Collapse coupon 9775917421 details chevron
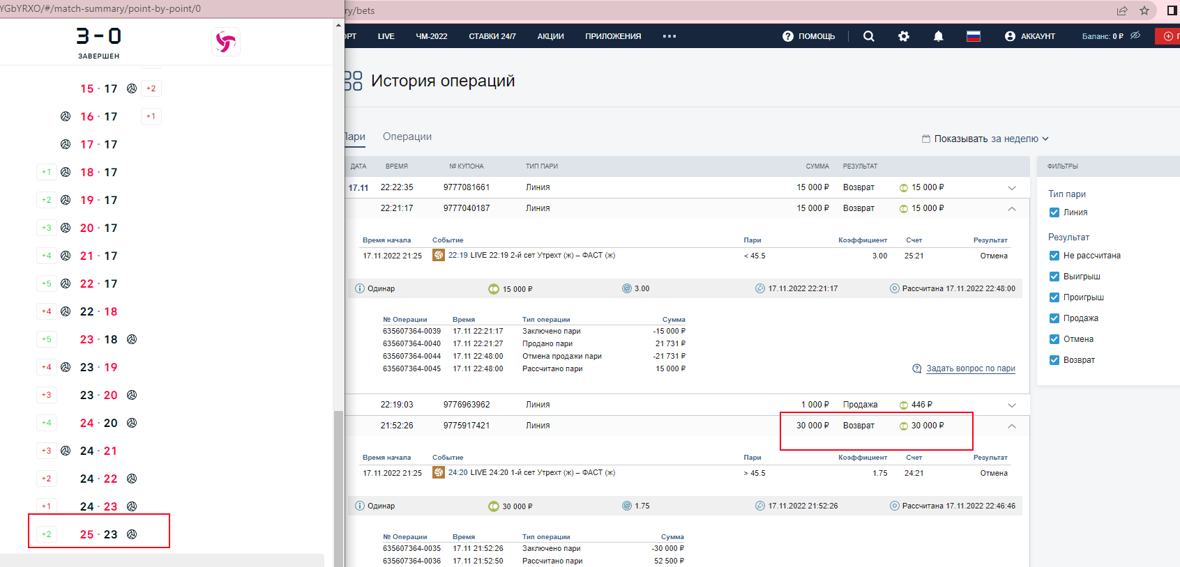 coord(1012,426)
